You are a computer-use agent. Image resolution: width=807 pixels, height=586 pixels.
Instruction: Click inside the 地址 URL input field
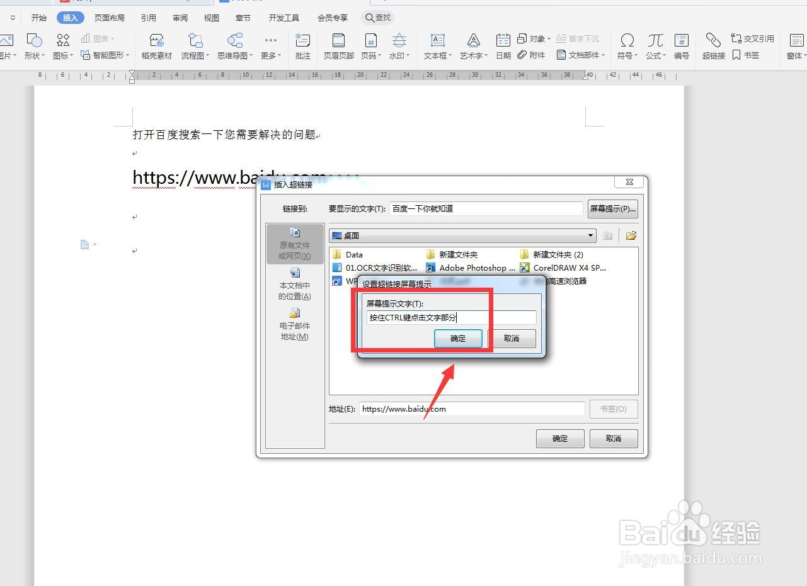click(471, 409)
